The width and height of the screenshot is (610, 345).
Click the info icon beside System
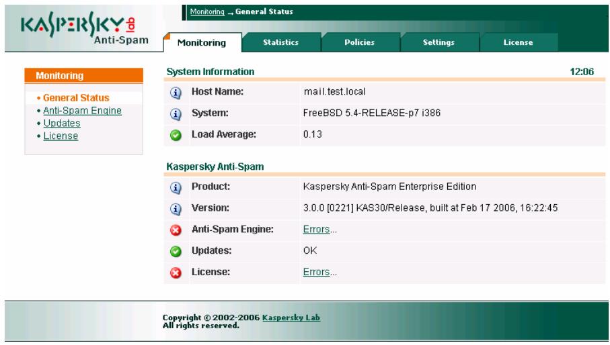click(176, 115)
